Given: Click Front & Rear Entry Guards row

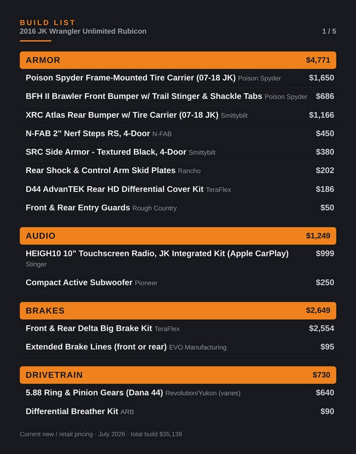Looking at the screenshot, I should pyautogui.click(x=178, y=208).
